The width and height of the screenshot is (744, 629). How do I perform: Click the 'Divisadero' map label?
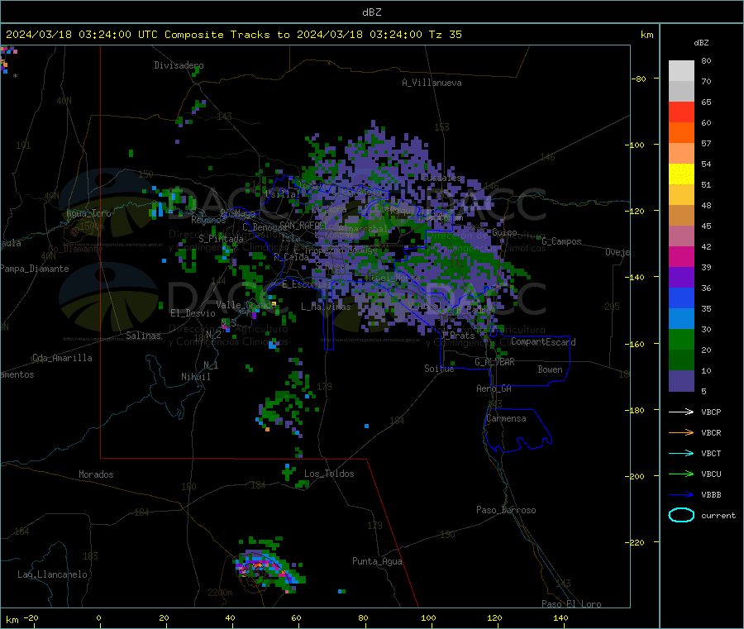[179, 65]
